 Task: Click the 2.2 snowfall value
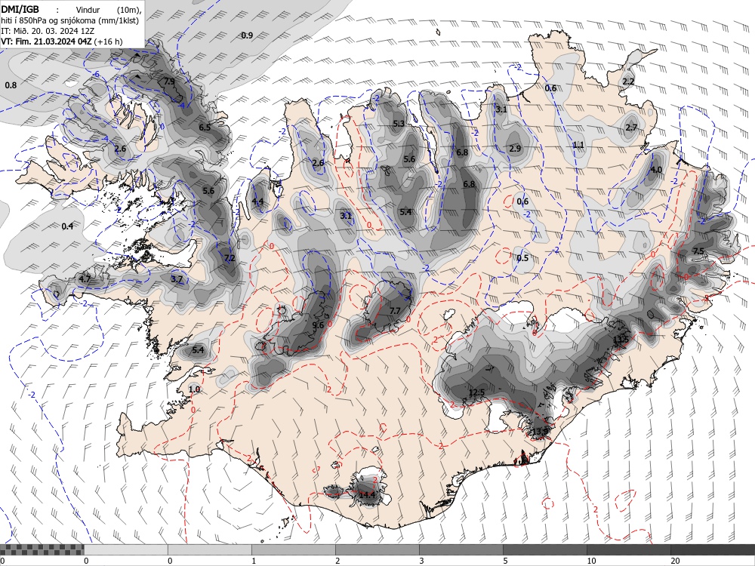[x=628, y=82]
